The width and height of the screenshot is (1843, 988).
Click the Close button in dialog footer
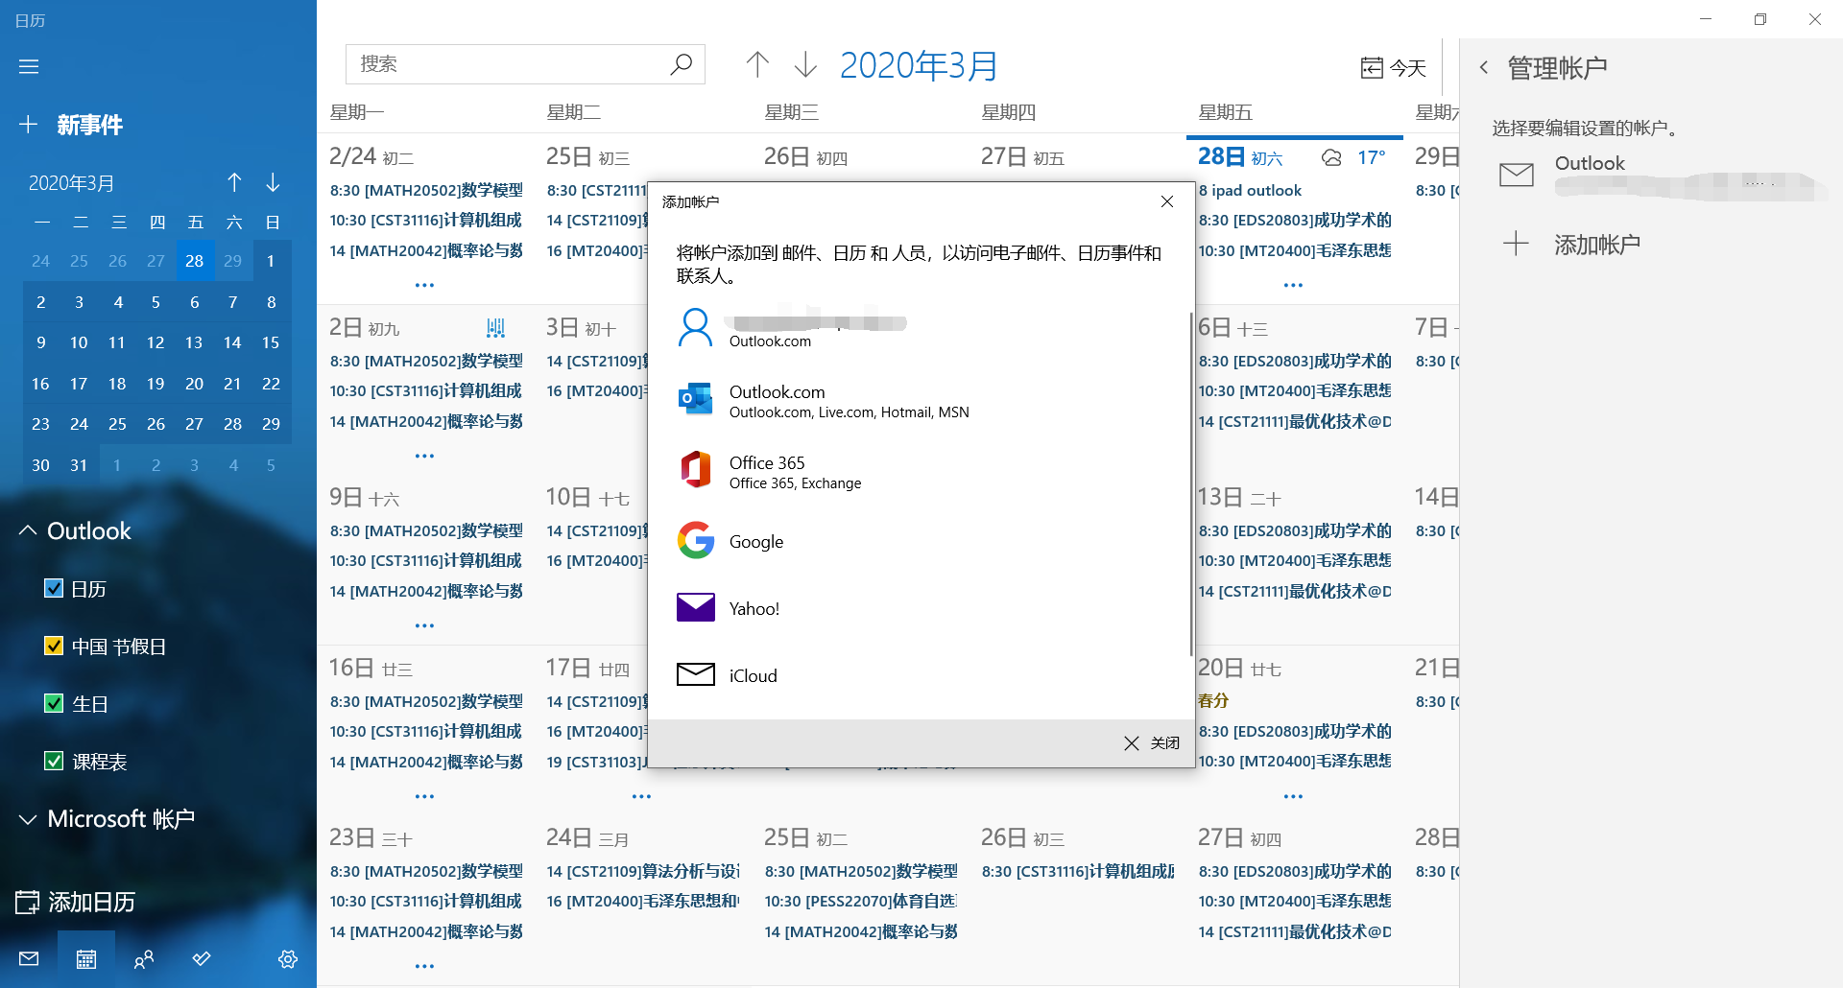click(x=1152, y=743)
